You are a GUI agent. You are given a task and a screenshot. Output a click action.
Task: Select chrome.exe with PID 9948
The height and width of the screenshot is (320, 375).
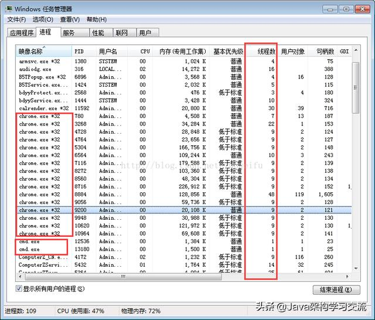184,218
